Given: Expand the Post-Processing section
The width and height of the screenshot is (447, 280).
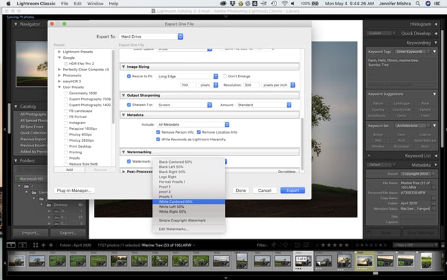Looking at the screenshot, I should tap(123, 171).
